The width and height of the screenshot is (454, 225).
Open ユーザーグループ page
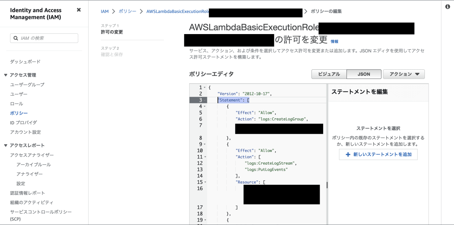pyautogui.click(x=27, y=84)
